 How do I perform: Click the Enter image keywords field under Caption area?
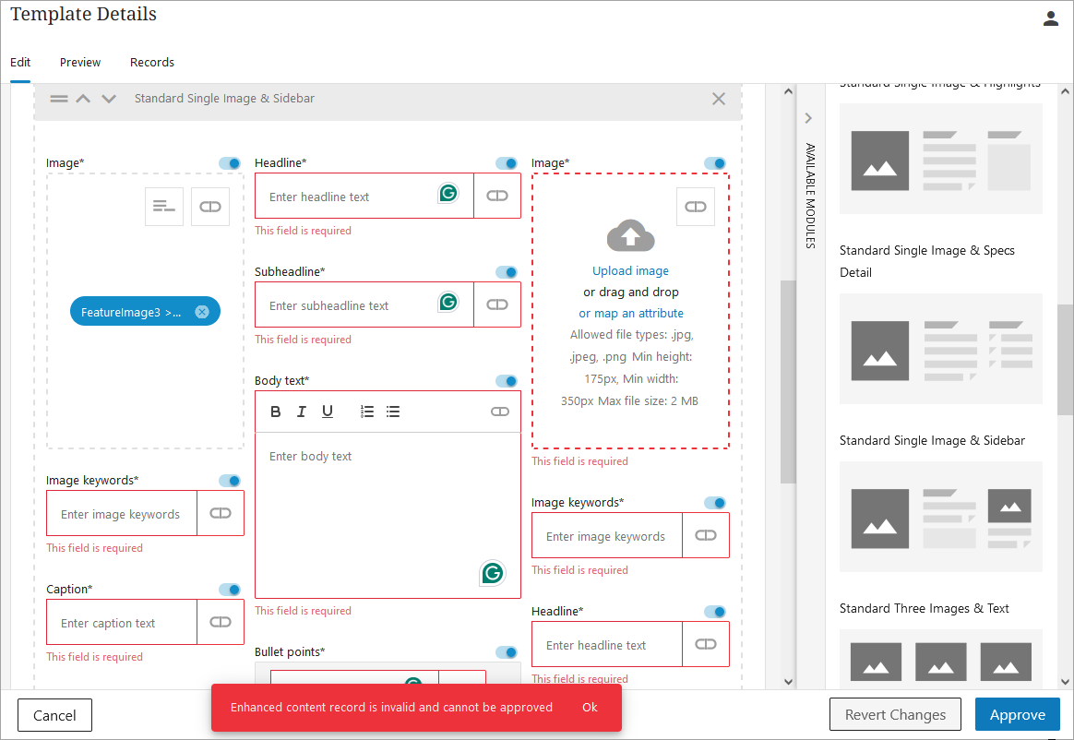[121, 514]
